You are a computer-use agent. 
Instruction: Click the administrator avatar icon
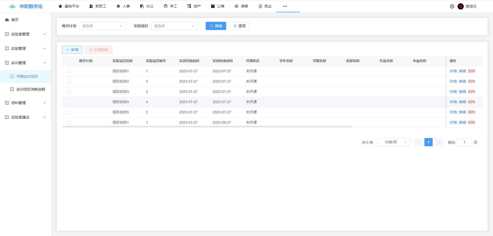[x=460, y=6]
